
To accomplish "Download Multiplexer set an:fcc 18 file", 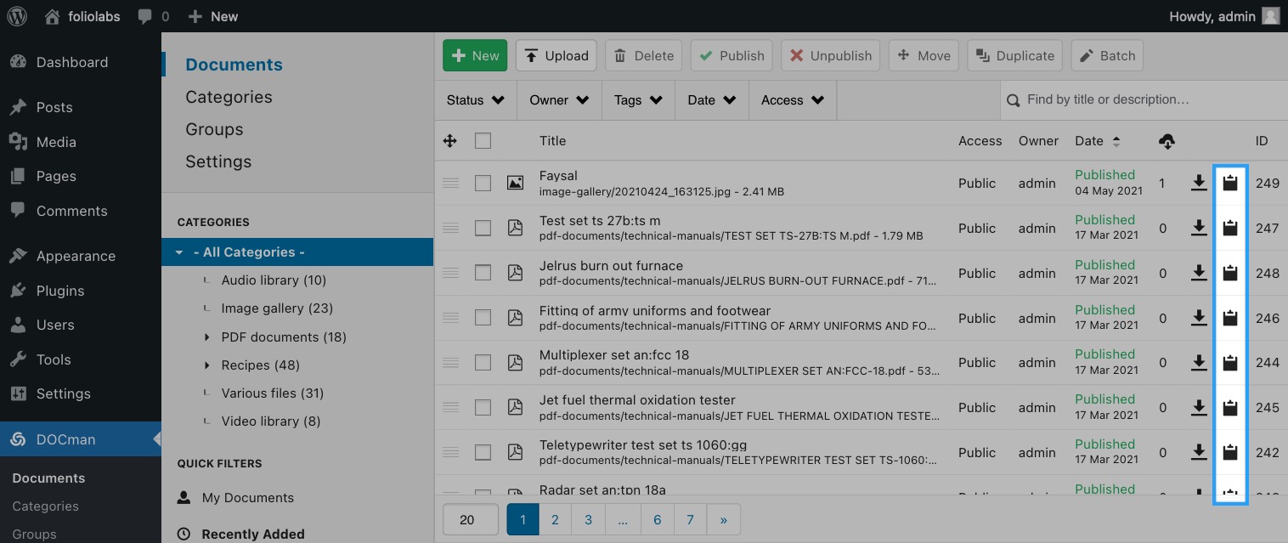I will coord(1199,363).
